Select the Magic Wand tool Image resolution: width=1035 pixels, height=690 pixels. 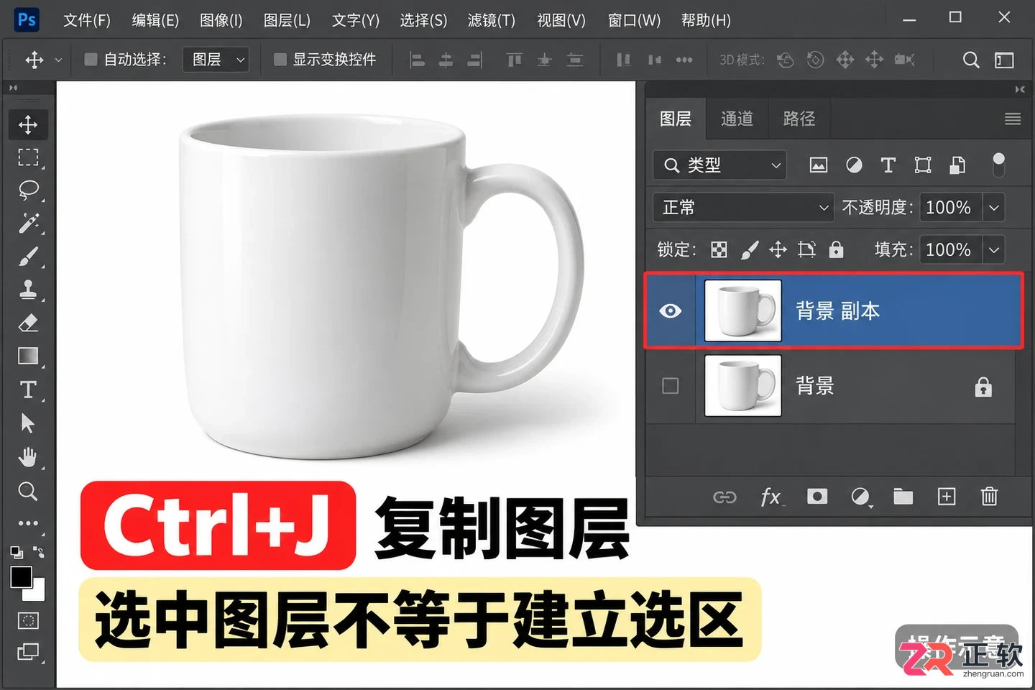coord(28,223)
